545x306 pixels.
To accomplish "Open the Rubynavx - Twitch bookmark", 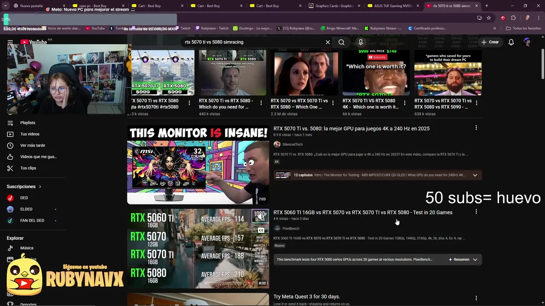I will [212, 28].
